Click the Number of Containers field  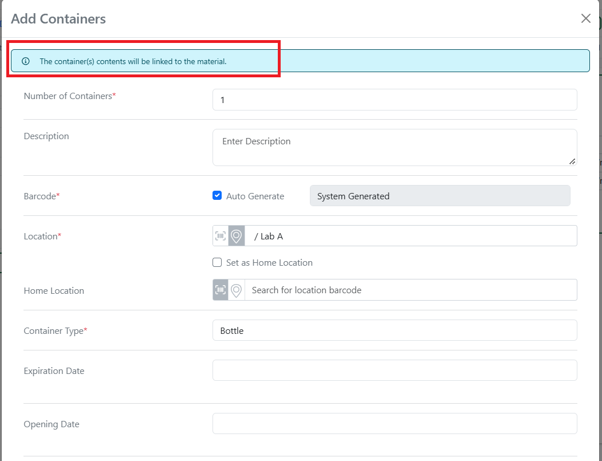click(395, 100)
